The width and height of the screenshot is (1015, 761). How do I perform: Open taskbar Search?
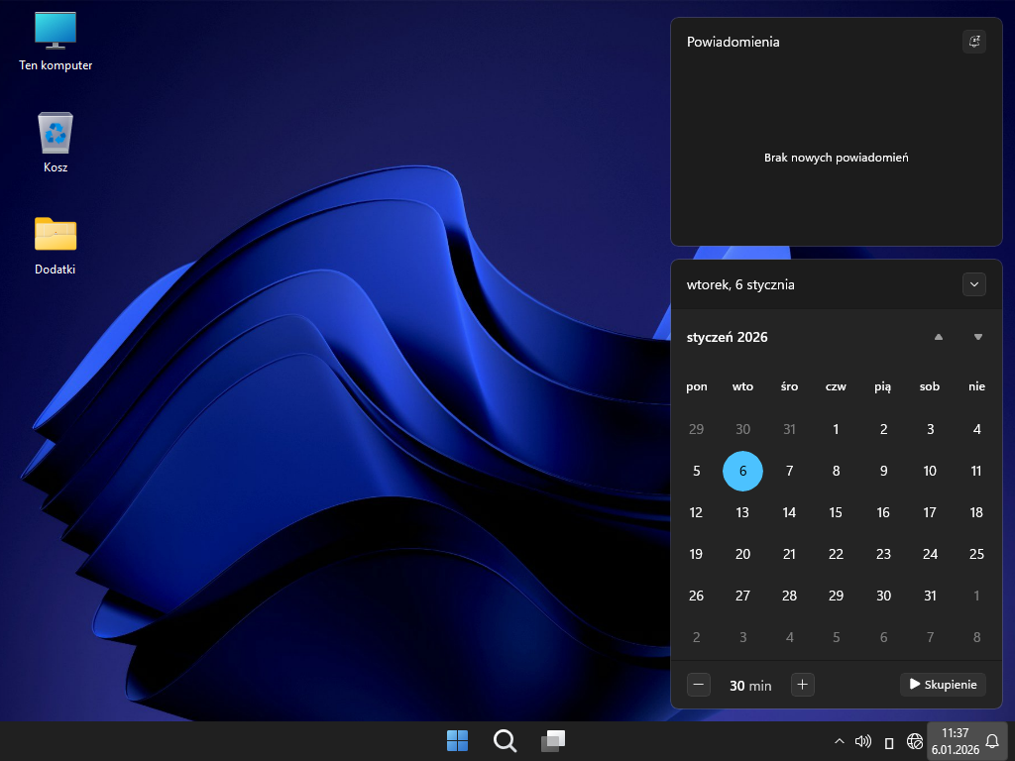(x=505, y=741)
